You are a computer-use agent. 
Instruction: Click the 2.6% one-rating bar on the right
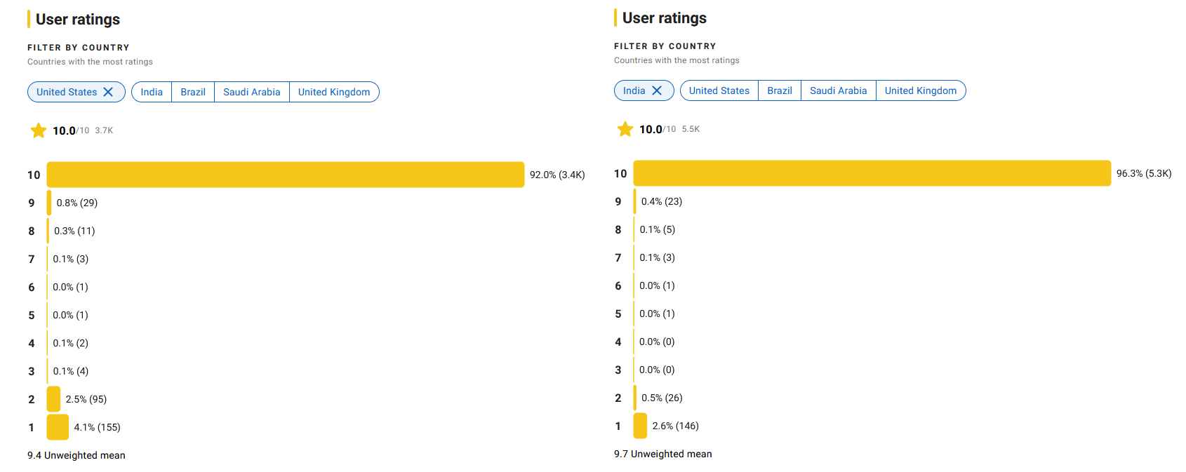(640, 426)
